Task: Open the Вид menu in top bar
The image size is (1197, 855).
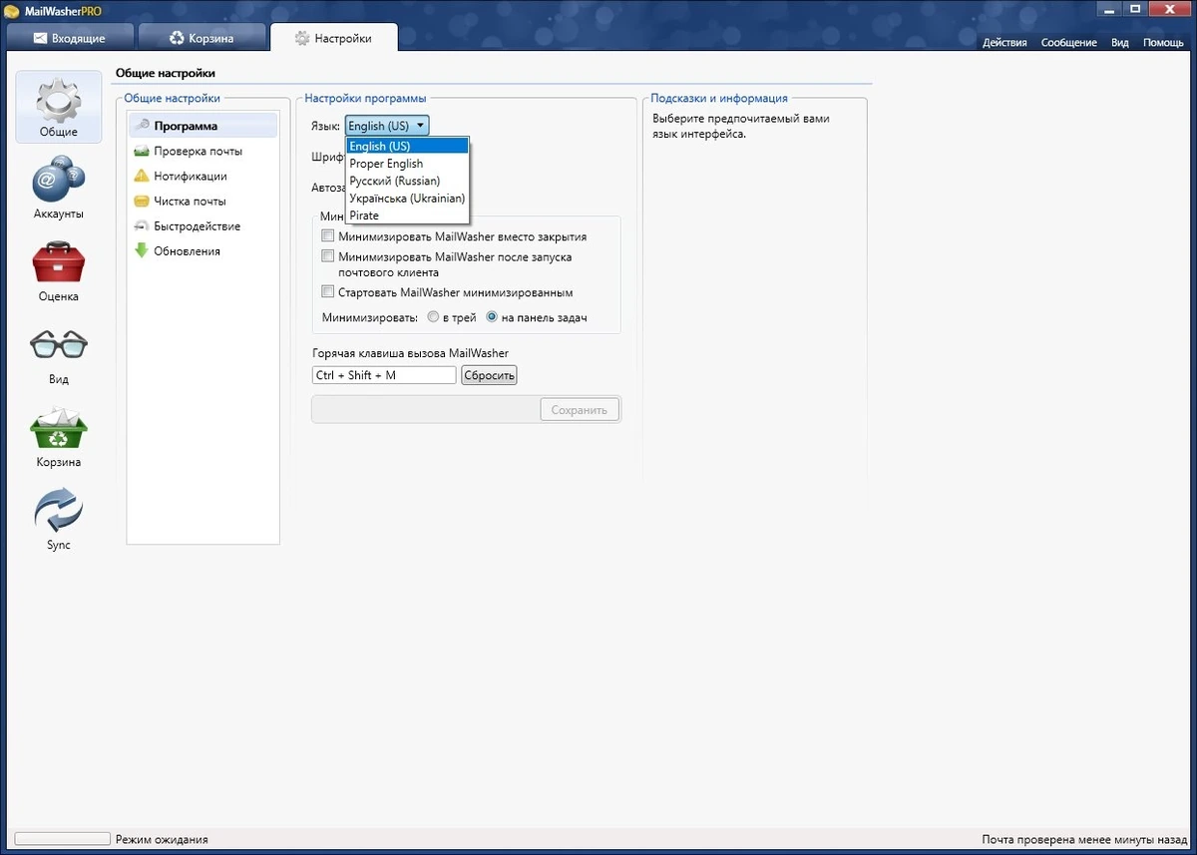Action: pos(1120,43)
